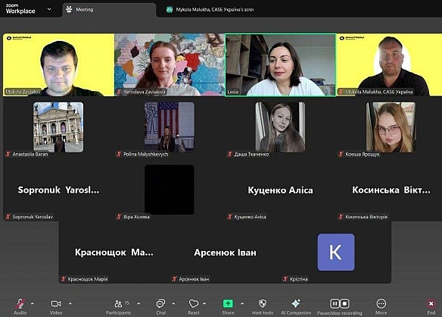Click Anastasiia Baran name label

click(x=30, y=154)
